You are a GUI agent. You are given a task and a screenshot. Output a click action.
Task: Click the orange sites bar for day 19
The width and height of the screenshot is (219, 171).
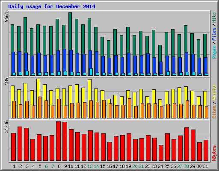click(130, 108)
